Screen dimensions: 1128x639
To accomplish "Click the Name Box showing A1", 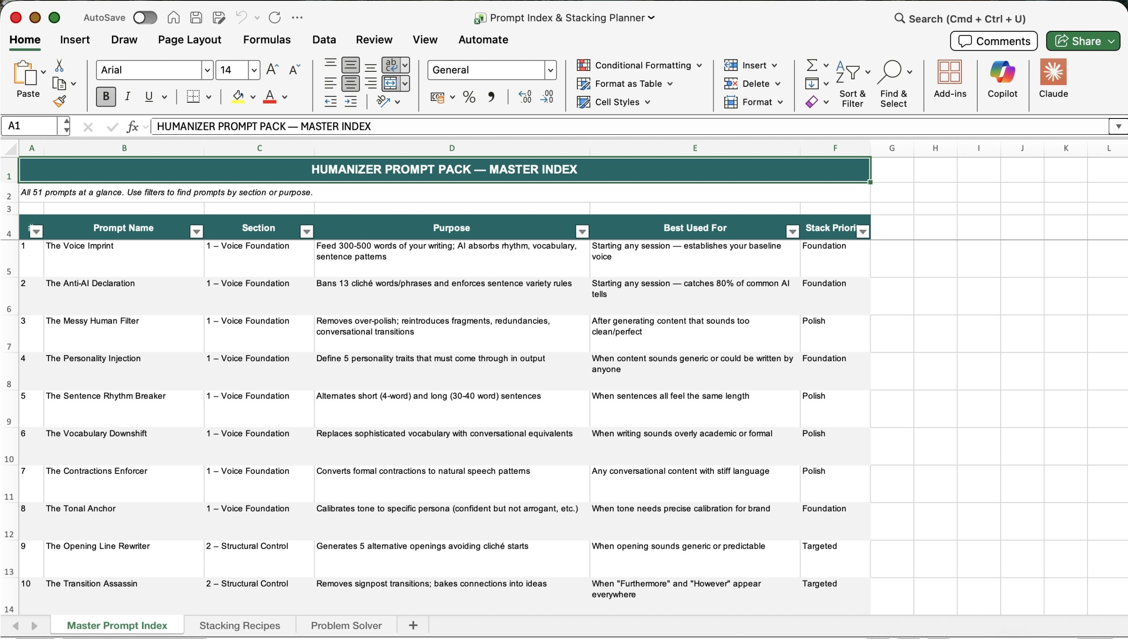I will 30,126.
